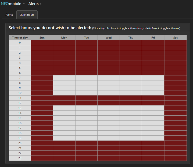Screen dimensions: 193x167
Task: Select the Quiet hours tab
Action: (x=27, y=15)
